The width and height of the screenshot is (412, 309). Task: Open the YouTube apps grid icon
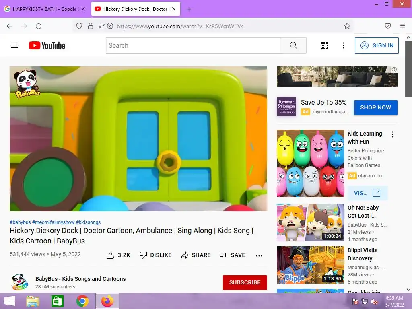tap(324, 45)
